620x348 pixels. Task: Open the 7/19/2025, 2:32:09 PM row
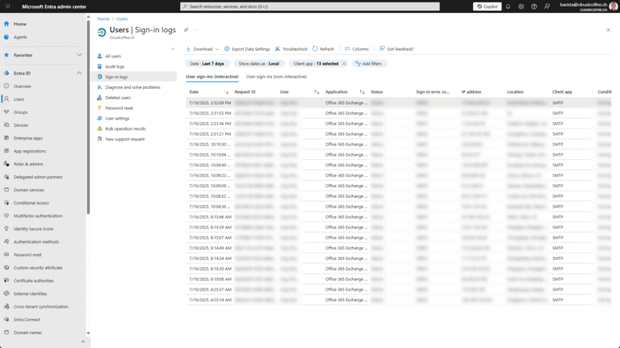(399, 103)
